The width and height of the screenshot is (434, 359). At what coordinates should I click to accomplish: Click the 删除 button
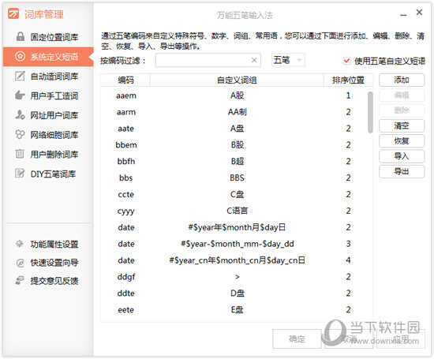click(402, 110)
